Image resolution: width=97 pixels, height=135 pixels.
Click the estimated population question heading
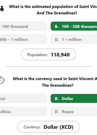(53, 10)
